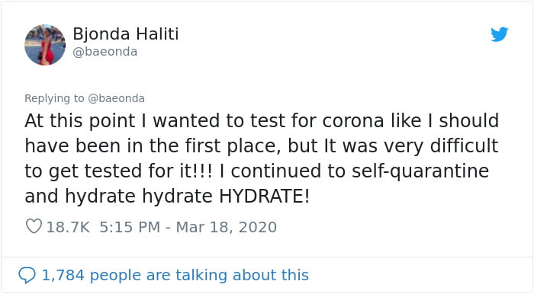534x294 pixels.
Task: Click the tweet line starting 'At this point'
Action: pos(262,121)
